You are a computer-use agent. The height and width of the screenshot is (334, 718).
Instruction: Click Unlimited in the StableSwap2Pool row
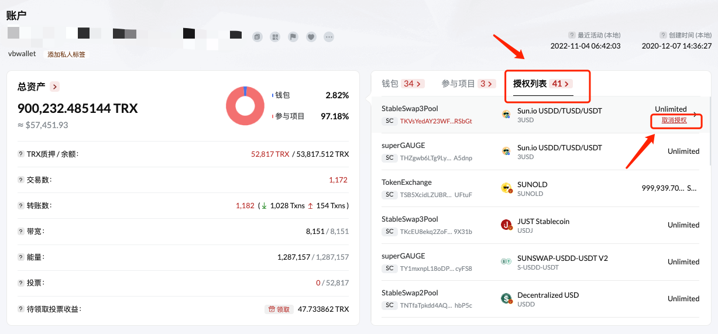pyautogui.click(x=683, y=298)
